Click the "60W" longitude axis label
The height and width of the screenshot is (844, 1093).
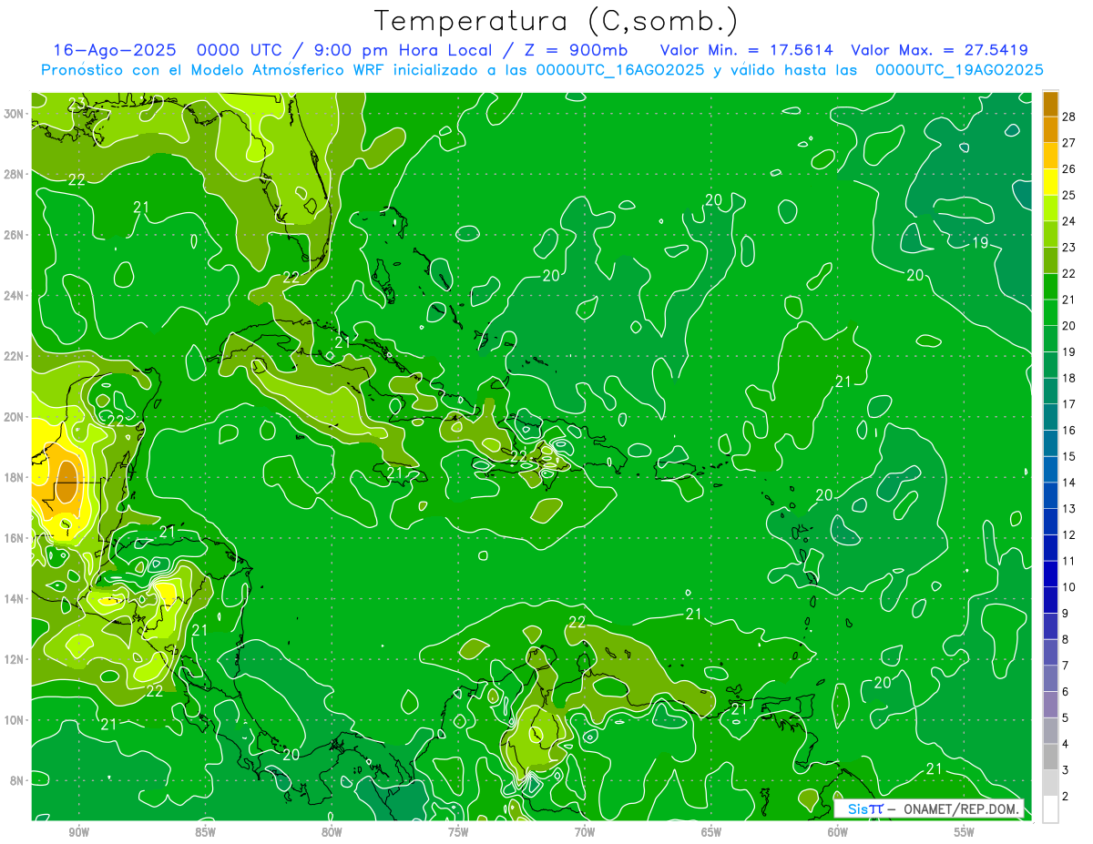click(x=838, y=832)
